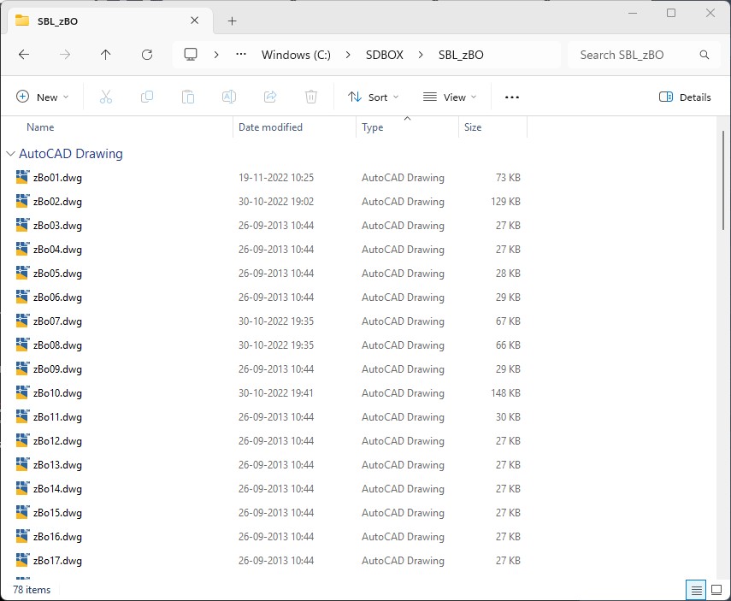731x601 pixels.
Task: Open the Sort options dropdown
Action: pyautogui.click(x=374, y=97)
